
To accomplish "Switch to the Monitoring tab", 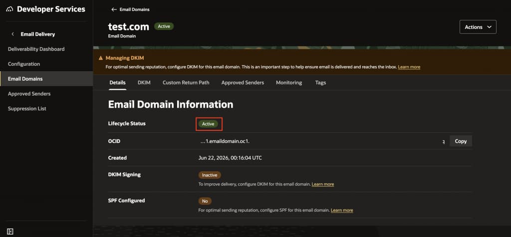I will [289, 83].
